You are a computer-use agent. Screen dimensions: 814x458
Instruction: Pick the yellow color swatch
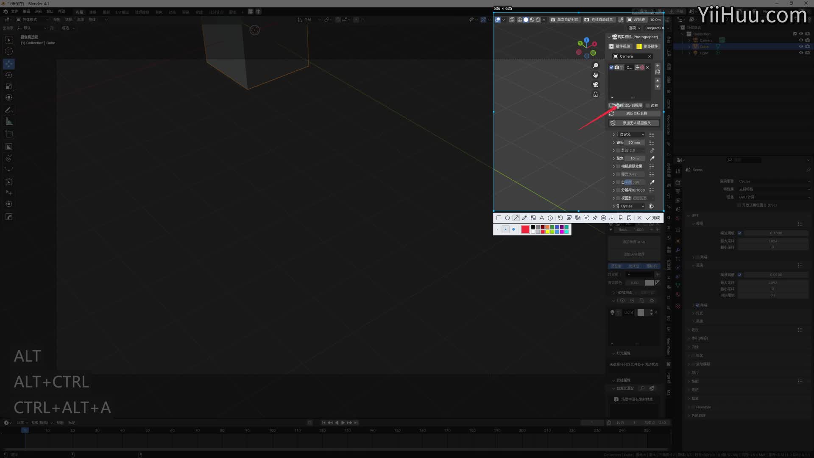[547, 232]
